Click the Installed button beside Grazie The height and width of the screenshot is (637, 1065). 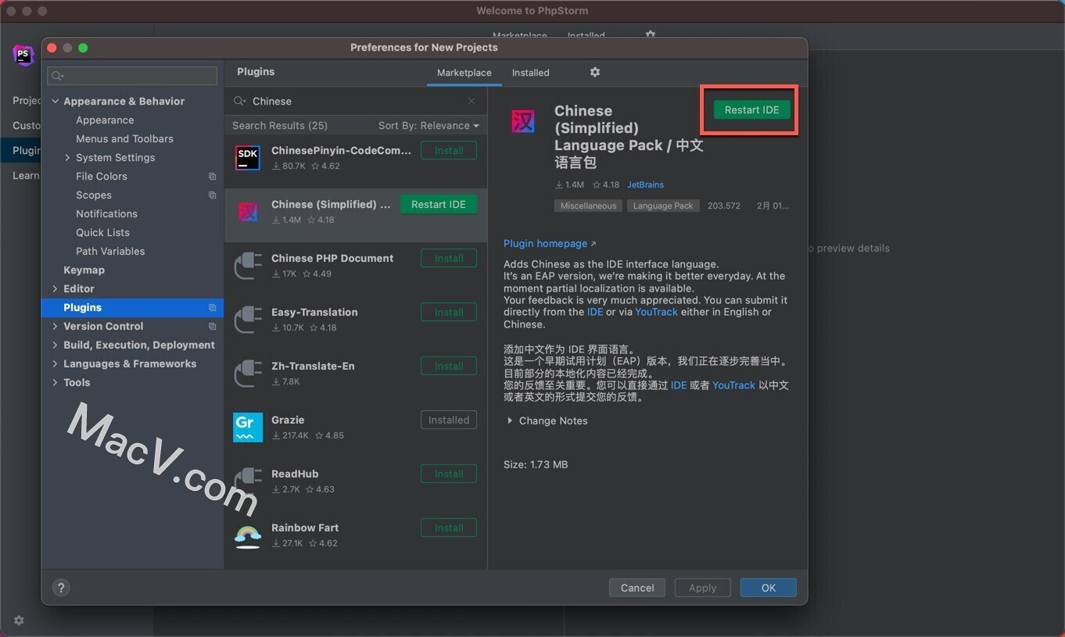pos(449,420)
